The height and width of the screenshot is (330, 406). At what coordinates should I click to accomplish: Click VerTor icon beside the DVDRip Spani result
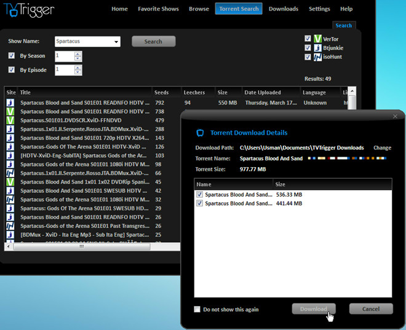point(10,182)
